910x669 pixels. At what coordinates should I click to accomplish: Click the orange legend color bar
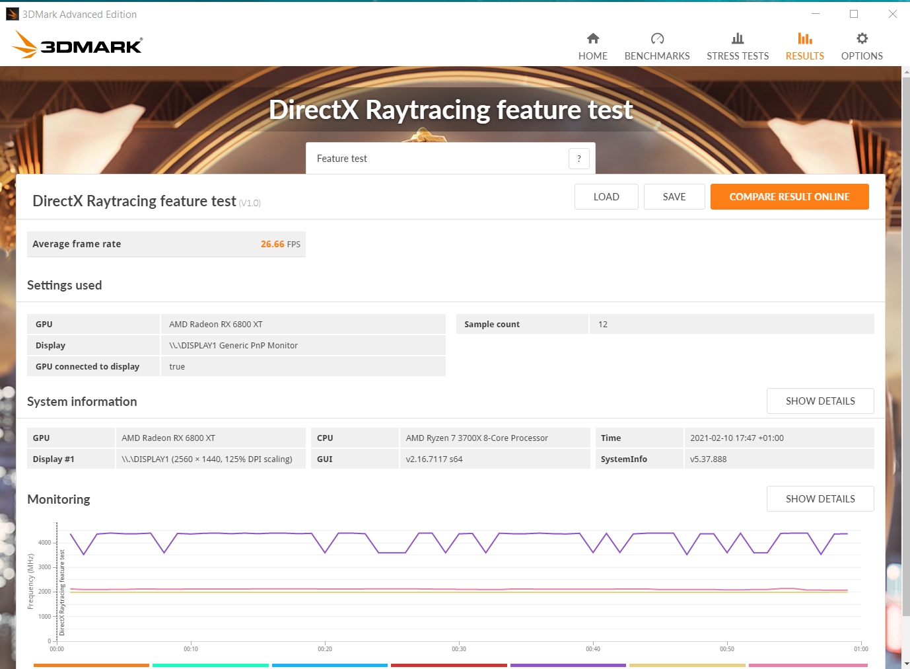[91, 665]
